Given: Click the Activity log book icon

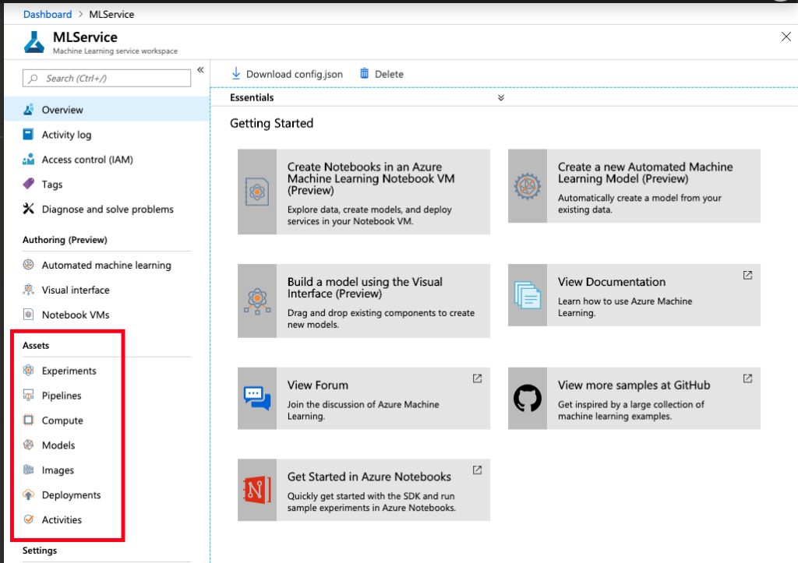Looking at the screenshot, I should (x=29, y=134).
